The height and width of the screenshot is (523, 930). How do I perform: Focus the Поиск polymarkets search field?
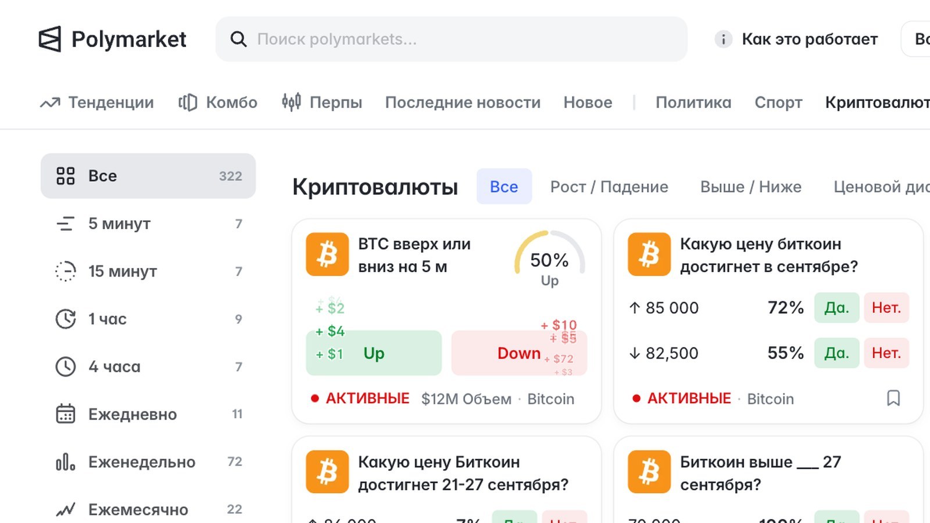(x=451, y=39)
